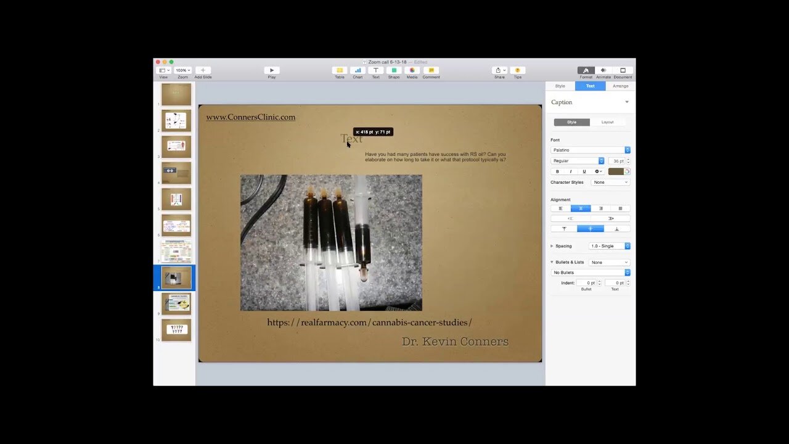Image resolution: width=789 pixels, height=444 pixels.
Task: Switch to the Arrange tab in inspector
Action: [620, 86]
